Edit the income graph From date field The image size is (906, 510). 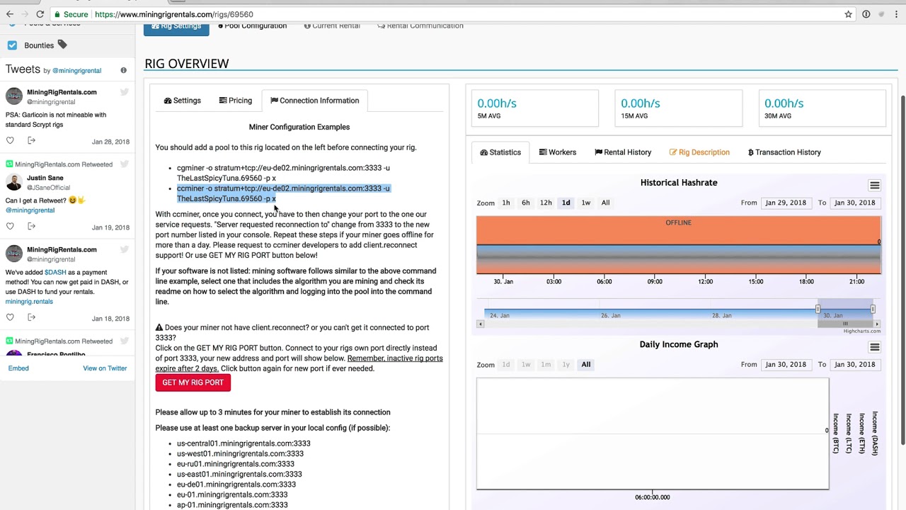point(786,364)
